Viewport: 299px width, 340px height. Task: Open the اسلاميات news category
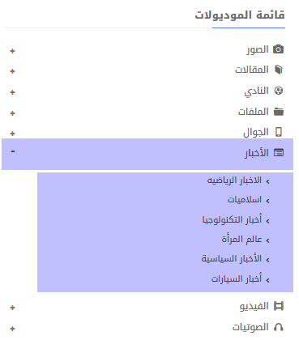245,200
